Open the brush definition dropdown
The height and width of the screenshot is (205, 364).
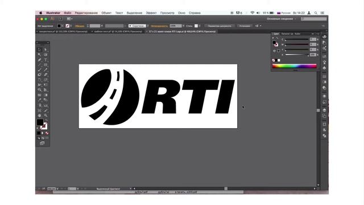click(x=148, y=26)
